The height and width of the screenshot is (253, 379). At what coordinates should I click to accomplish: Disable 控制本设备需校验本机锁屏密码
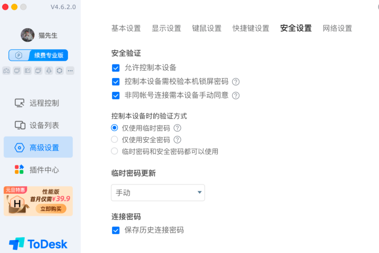(x=116, y=82)
